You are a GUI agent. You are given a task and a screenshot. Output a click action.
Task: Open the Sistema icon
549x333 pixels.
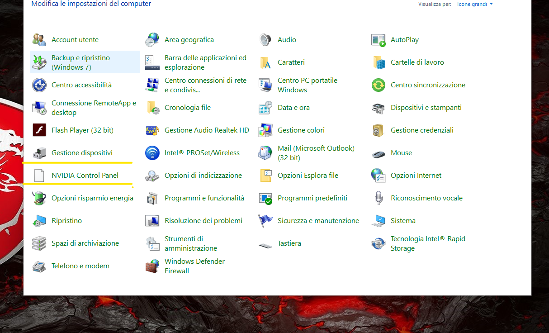point(379,221)
